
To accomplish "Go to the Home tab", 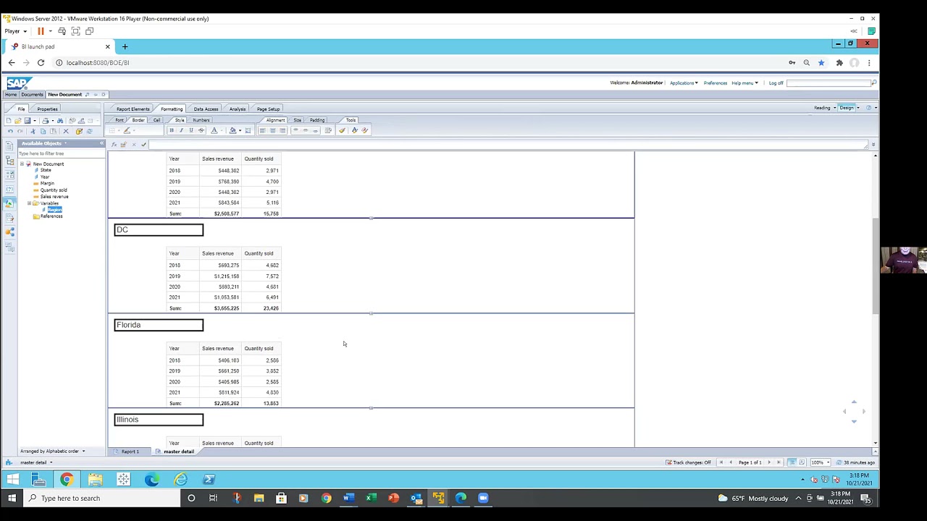I will 11,94.
